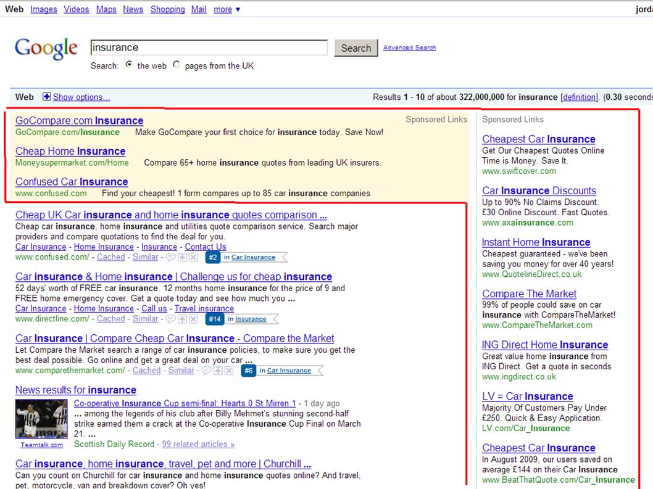Open Shopping from top navigation
This screenshot has width=653, height=489.
(x=167, y=9)
